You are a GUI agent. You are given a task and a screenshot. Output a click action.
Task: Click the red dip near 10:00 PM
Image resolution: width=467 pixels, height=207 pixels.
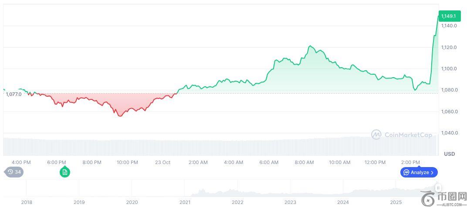(x=120, y=116)
